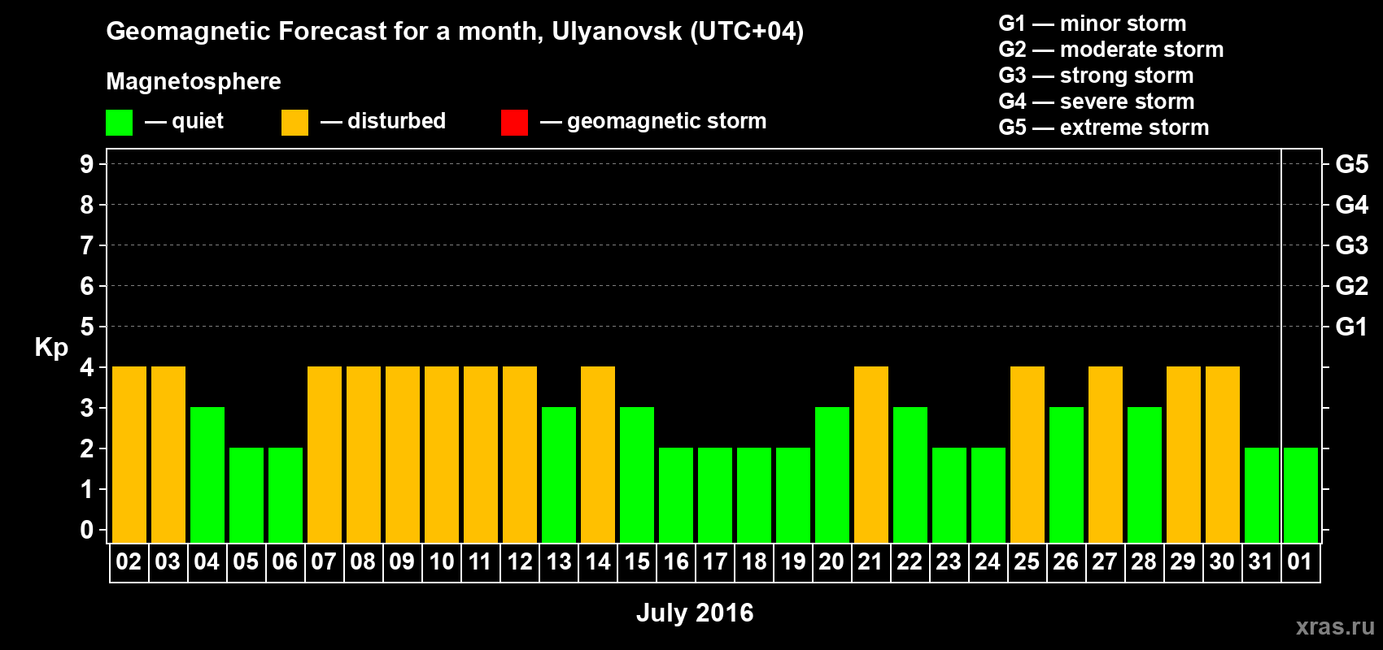Click date label 25 on the axis
Viewport: 1383px width, 650px height.
pyautogui.click(x=1027, y=562)
